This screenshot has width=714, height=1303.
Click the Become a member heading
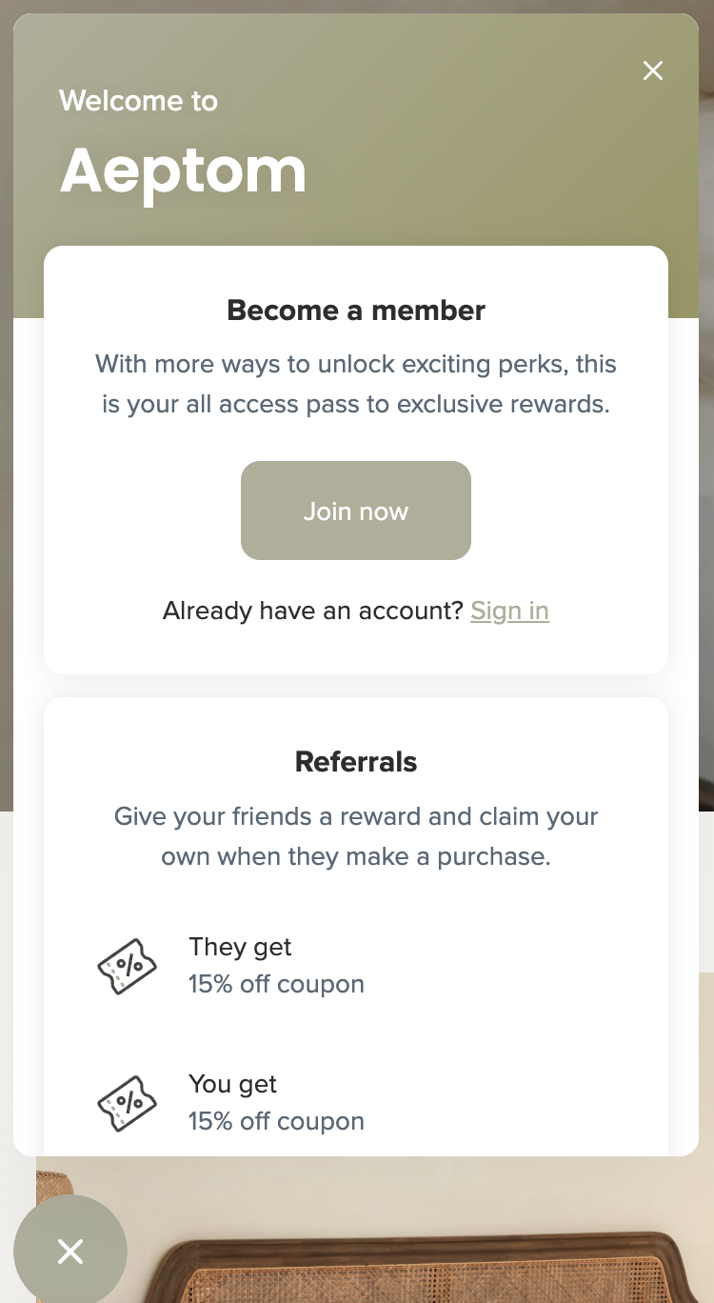pos(356,311)
